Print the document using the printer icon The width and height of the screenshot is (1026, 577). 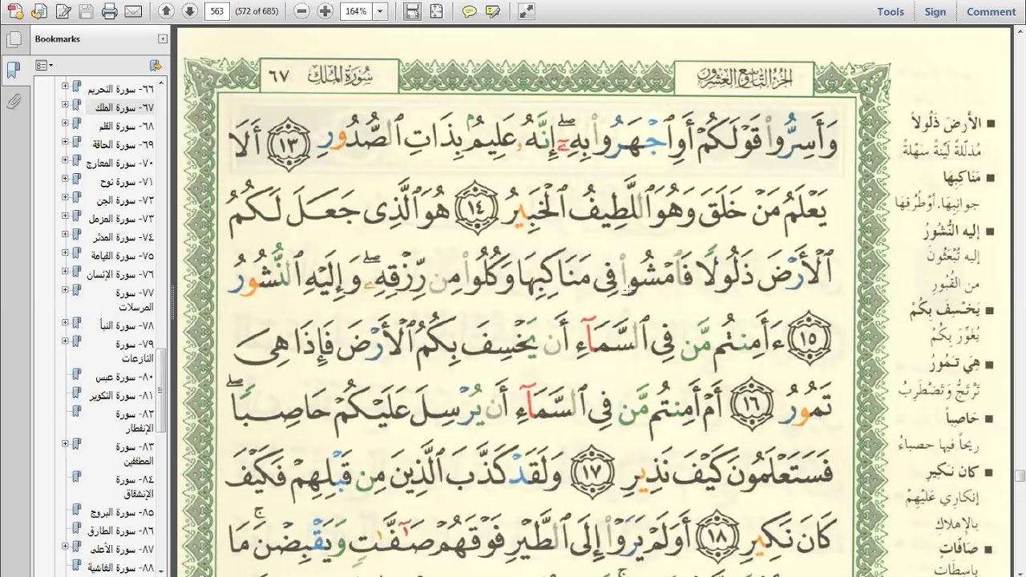(110, 11)
